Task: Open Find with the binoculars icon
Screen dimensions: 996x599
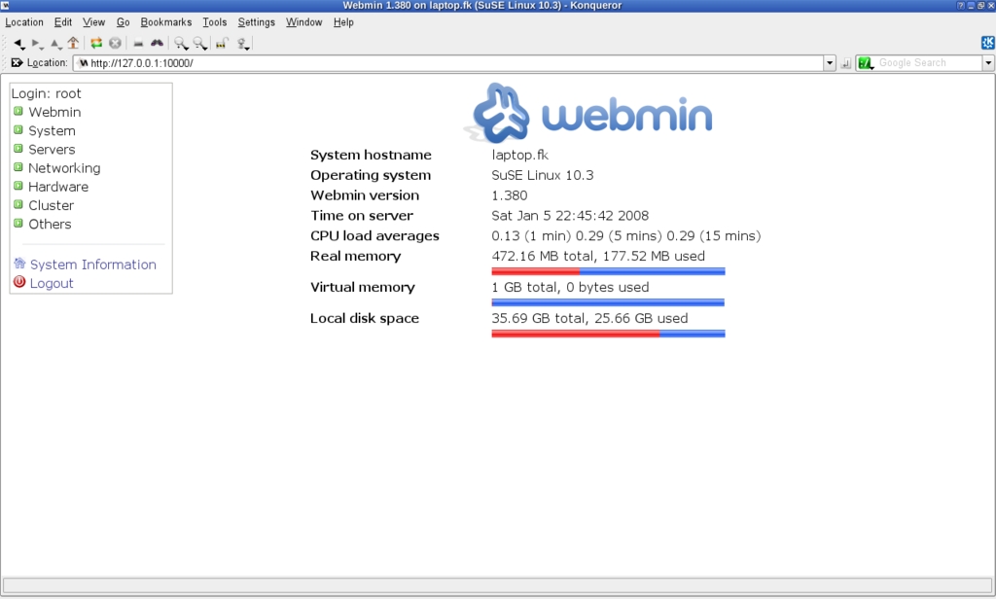Action: tap(157, 43)
